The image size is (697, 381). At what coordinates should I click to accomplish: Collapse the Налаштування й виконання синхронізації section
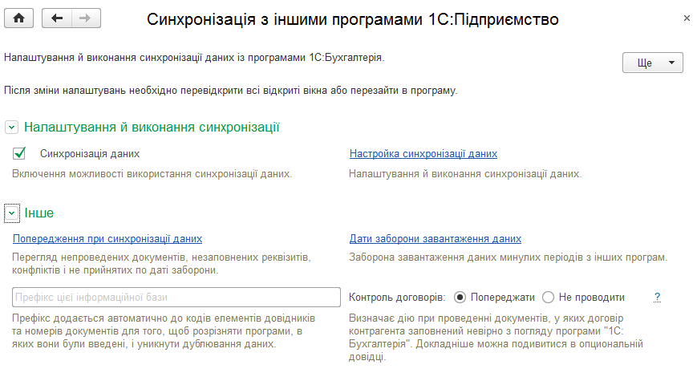click(x=11, y=128)
